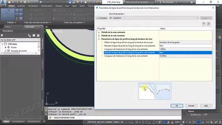Click the 10.000m voie sortante extension value
This screenshot has width=222, height=125.
click(x=186, y=56)
